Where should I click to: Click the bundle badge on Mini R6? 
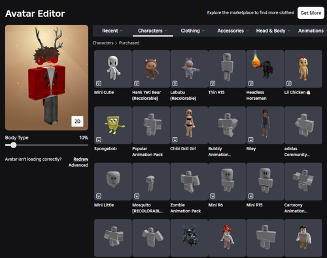pyautogui.click(x=213, y=196)
